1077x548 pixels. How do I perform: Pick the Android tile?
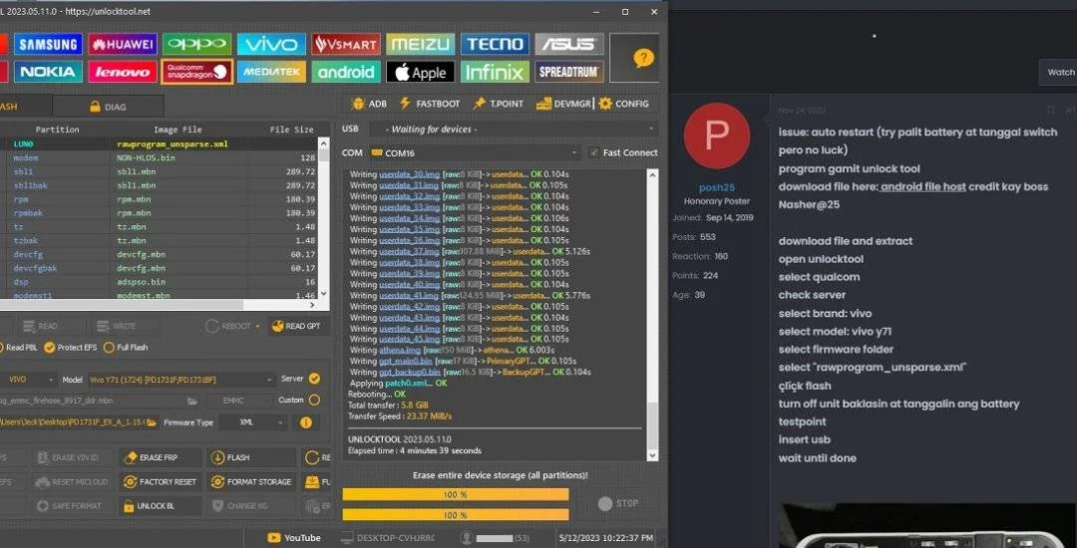click(x=346, y=72)
